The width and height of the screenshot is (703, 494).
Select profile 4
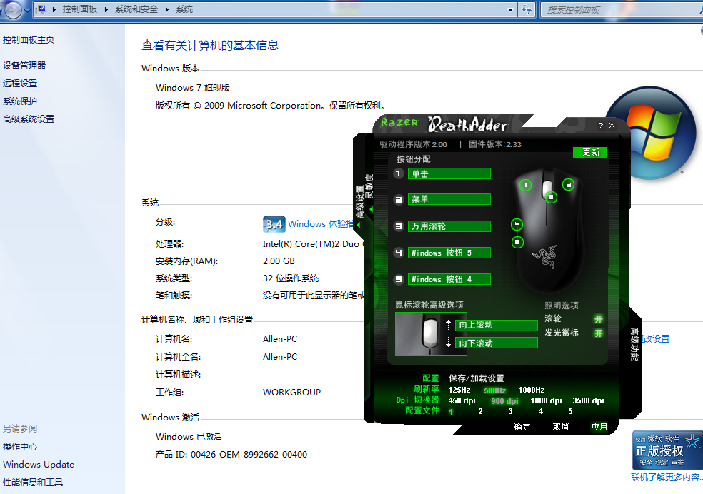[540, 411]
